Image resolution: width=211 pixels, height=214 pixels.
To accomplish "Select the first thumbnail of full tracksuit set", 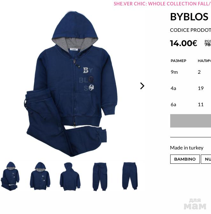I will pos(10,176).
